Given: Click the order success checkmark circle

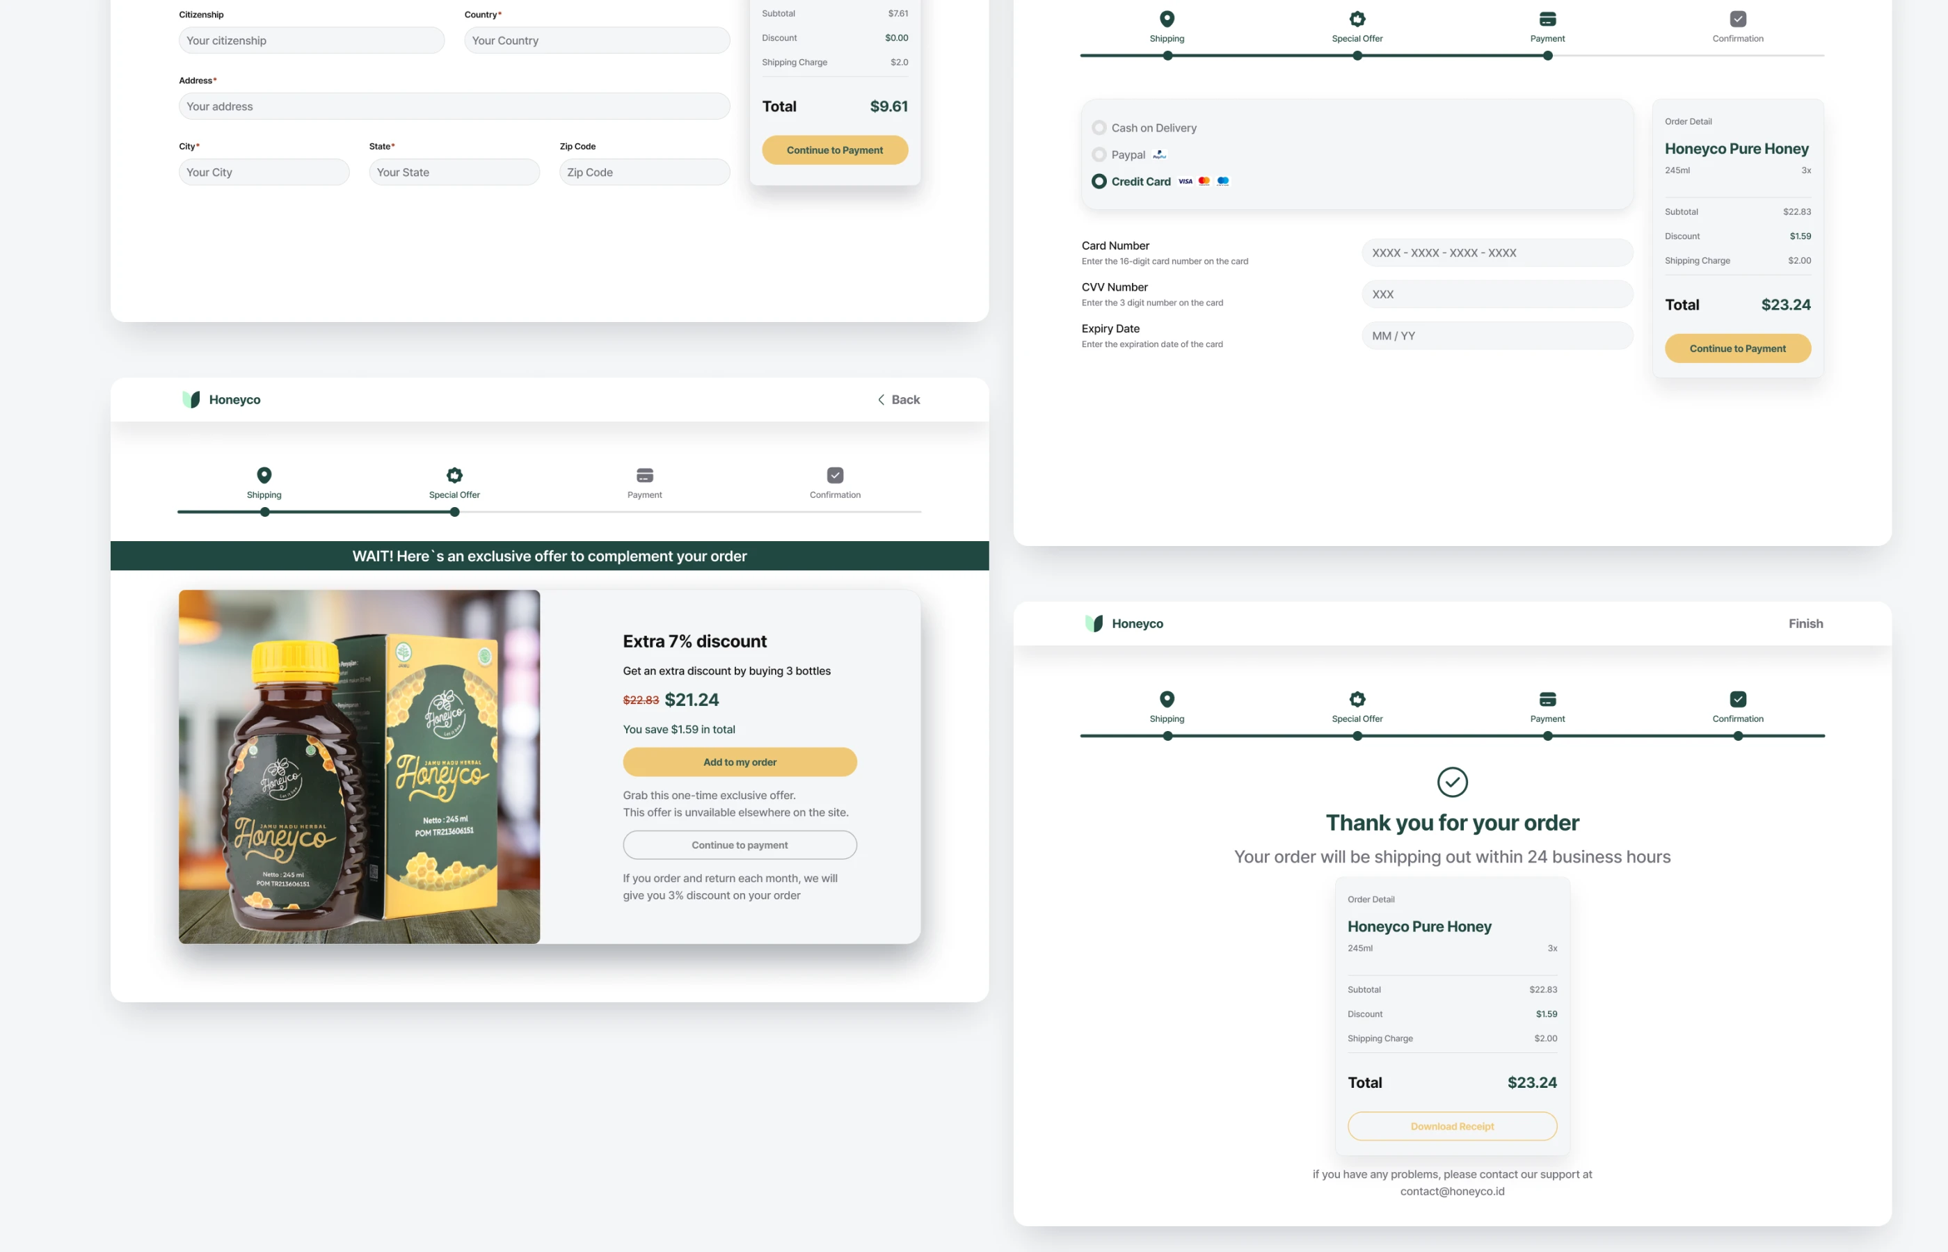Looking at the screenshot, I should coord(1452,782).
